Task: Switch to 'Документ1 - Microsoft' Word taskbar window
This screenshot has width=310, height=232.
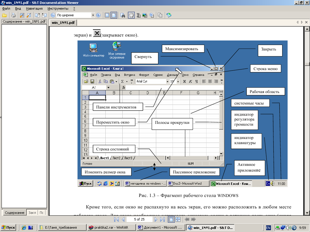Action: 161,228
